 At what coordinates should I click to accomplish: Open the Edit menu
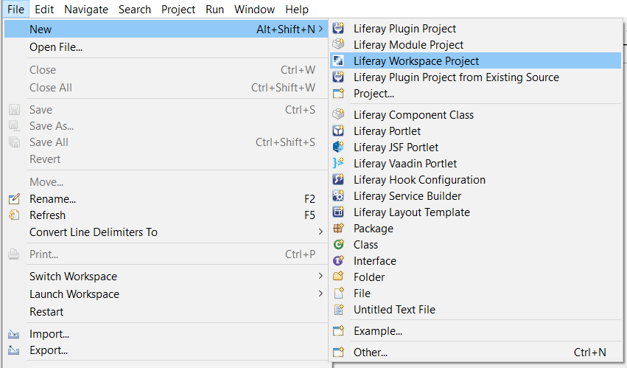[x=44, y=9]
